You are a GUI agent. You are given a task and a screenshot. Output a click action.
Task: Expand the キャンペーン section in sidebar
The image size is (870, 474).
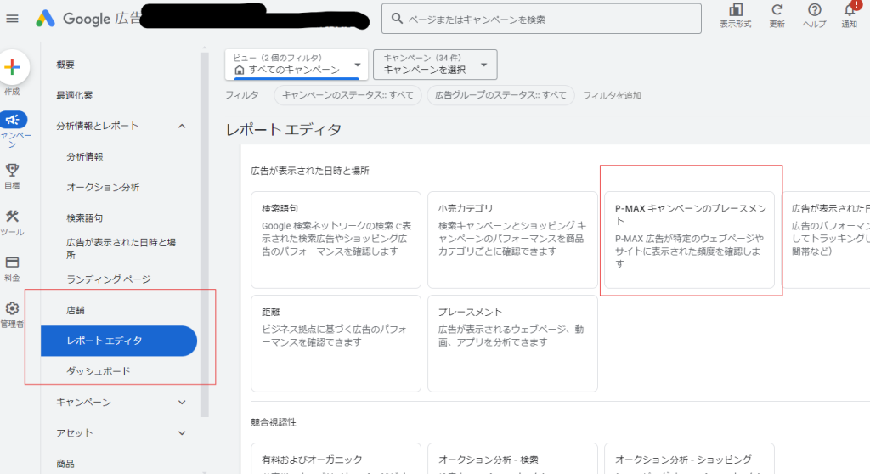(x=182, y=402)
